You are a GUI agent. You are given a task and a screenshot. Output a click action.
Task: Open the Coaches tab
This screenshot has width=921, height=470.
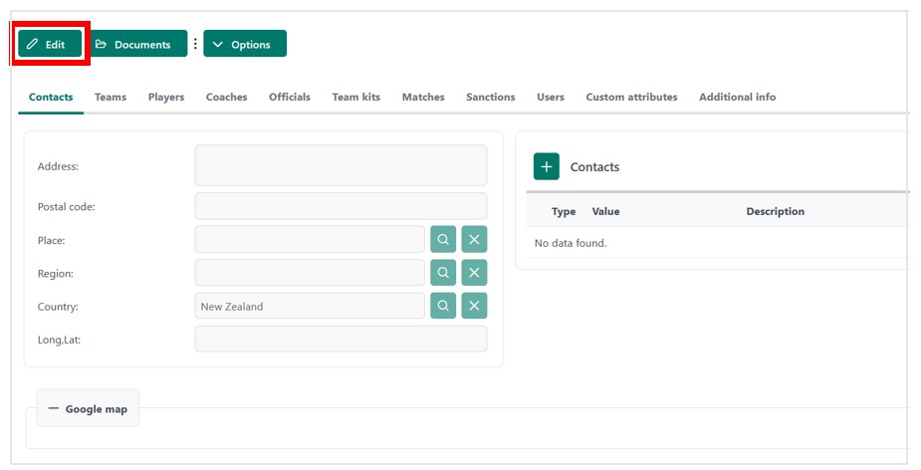[226, 97]
